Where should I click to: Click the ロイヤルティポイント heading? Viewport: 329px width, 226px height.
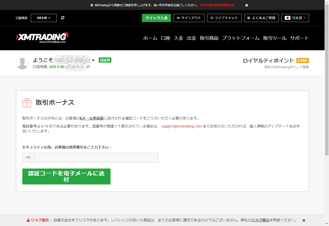[268, 61]
